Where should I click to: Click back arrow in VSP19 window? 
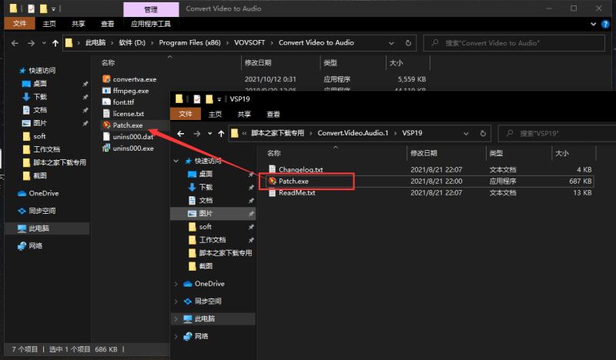tap(181, 134)
